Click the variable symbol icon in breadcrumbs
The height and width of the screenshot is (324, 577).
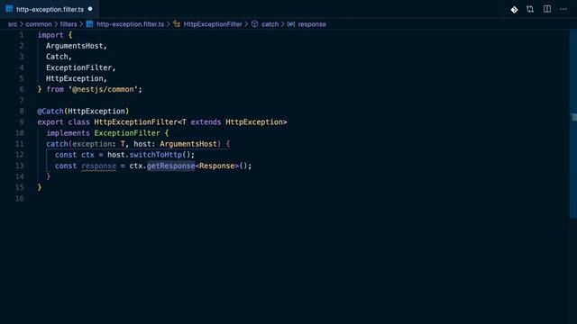[x=291, y=24]
